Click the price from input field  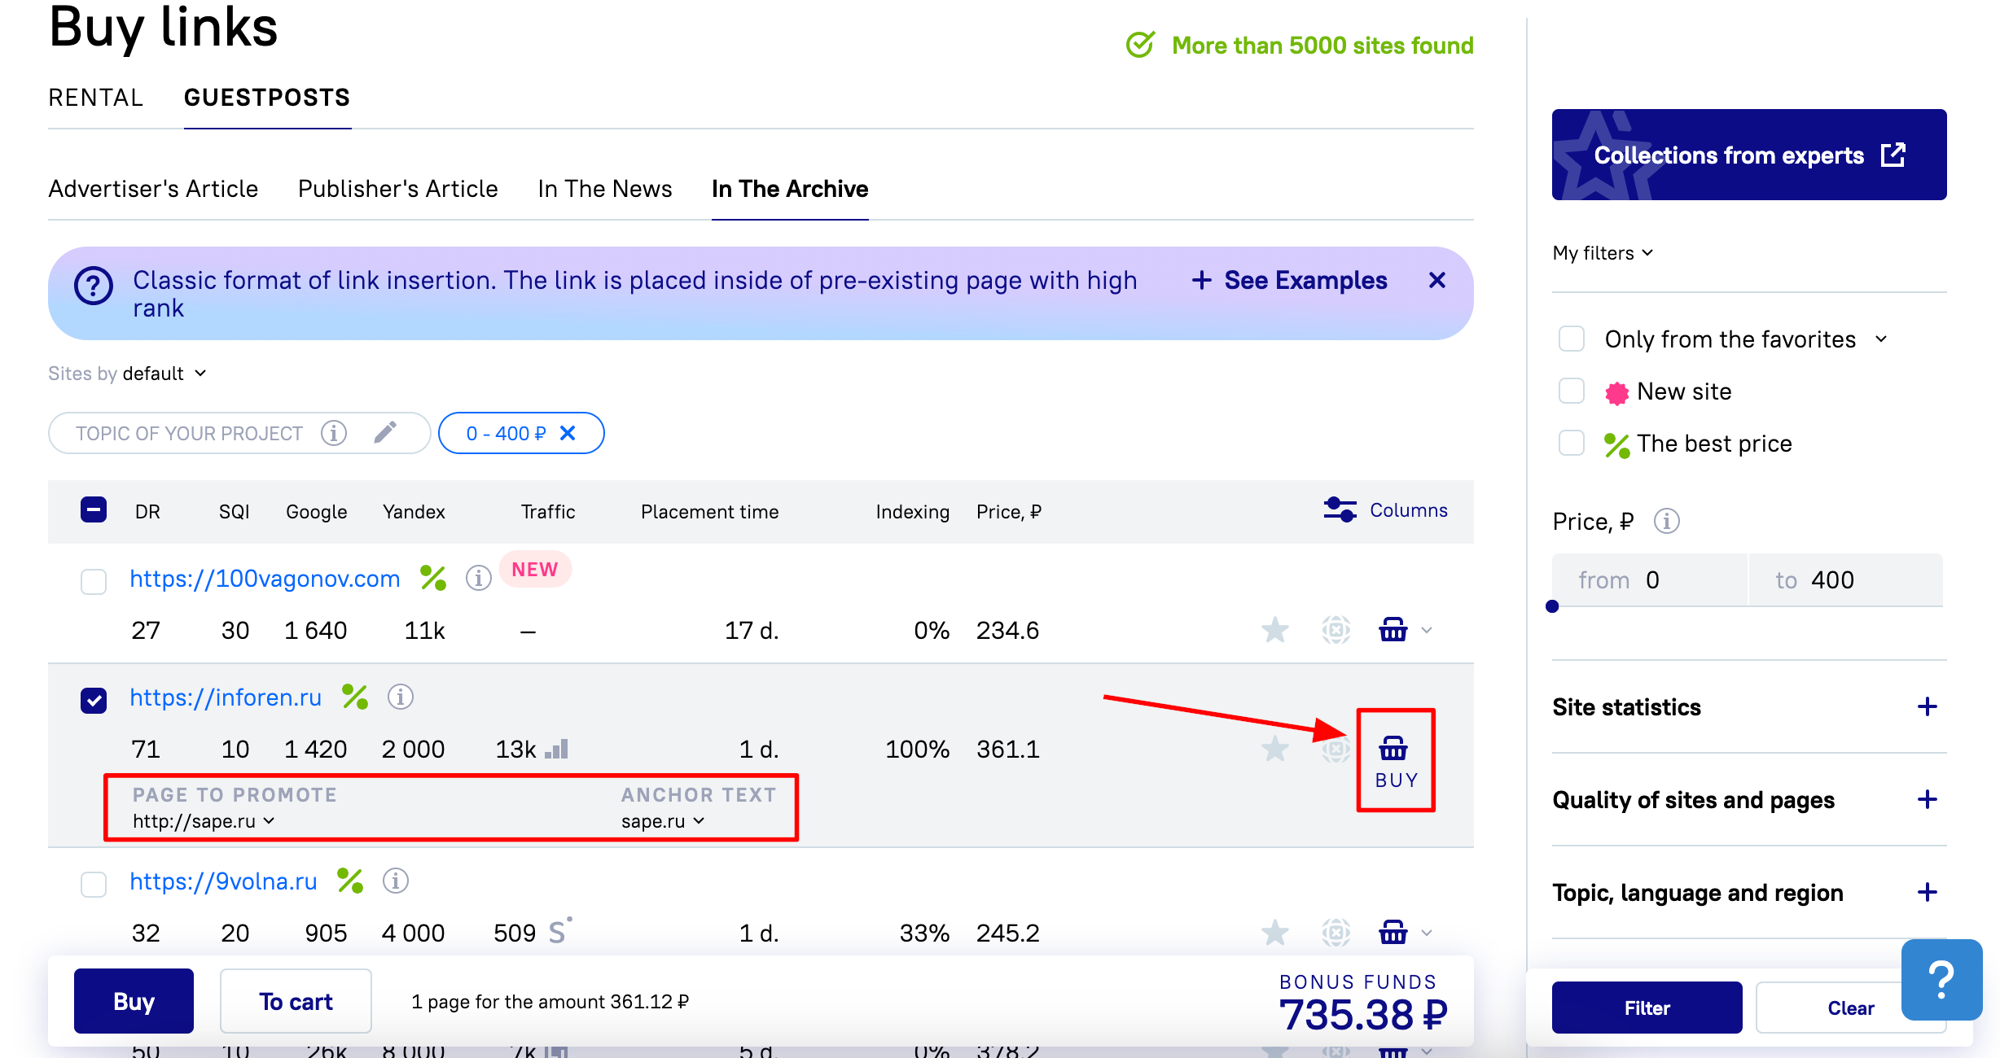coord(1649,579)
